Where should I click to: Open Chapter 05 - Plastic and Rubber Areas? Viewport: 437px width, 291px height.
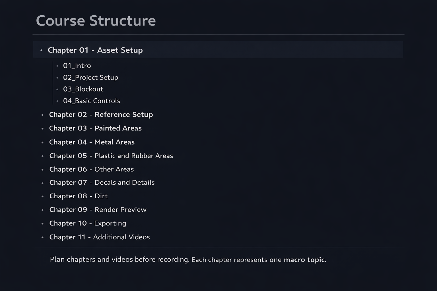pos(111,156)
